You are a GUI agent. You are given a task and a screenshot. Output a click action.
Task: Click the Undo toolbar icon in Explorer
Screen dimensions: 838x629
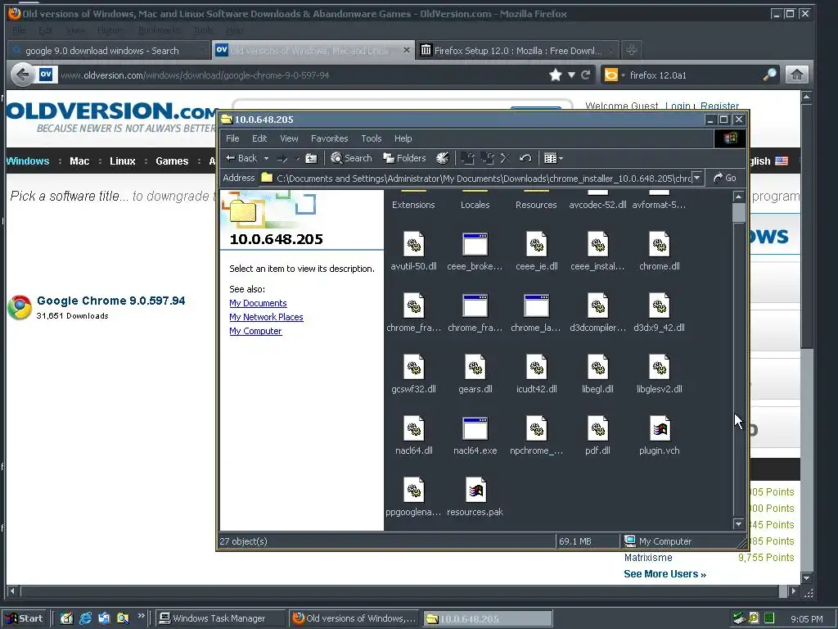coord(525,158)
